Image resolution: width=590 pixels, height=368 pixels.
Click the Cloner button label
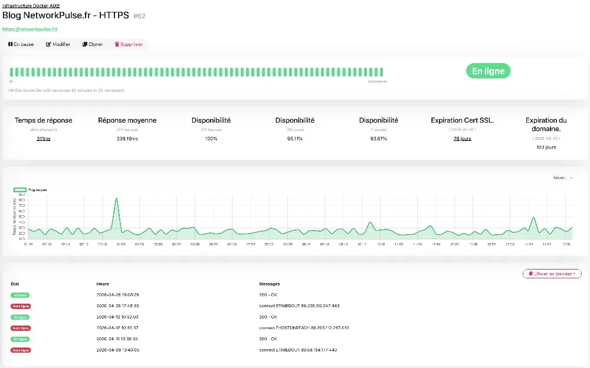pyautogui.click(x=96, y=44)
